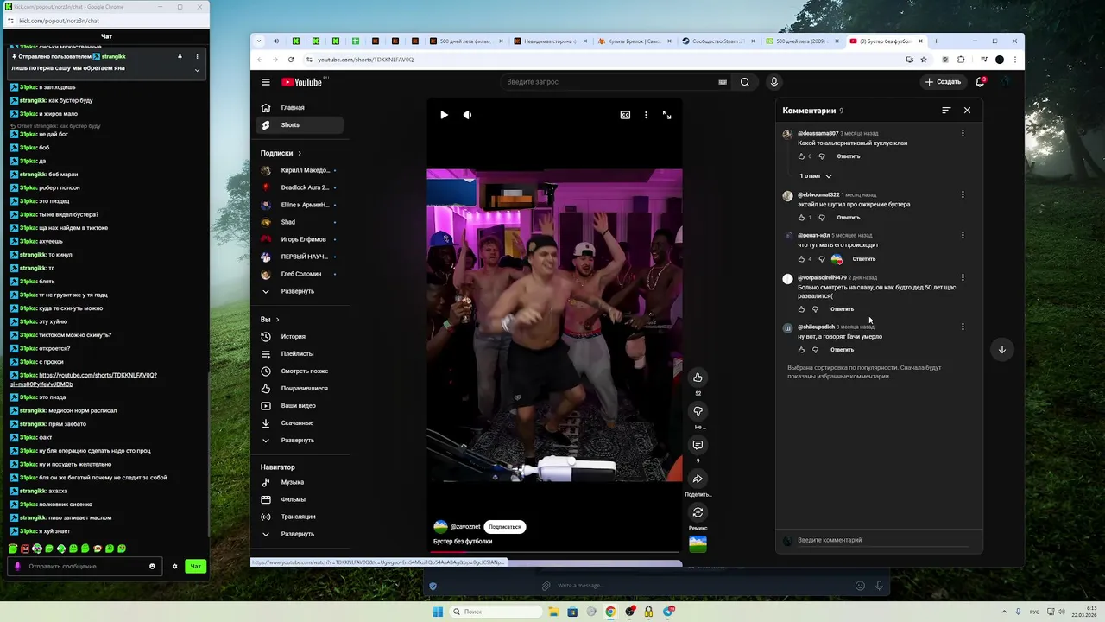Play the Shorts video
Screen dimensions: 1105x622
pyautogui.click(x=444, y=115)
